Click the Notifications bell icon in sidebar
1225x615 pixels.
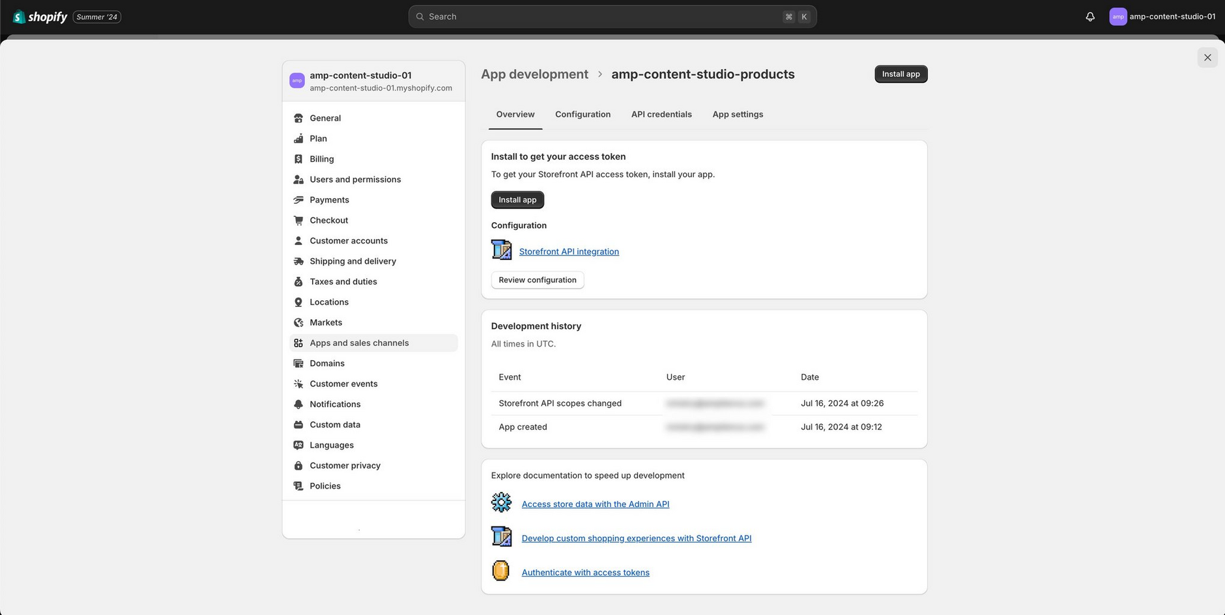(298, 405)
